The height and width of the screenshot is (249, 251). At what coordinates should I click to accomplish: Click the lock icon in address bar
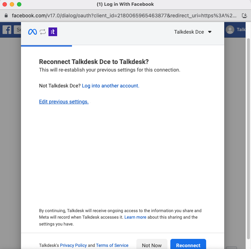pyautogui.click(x=6, y=16)
